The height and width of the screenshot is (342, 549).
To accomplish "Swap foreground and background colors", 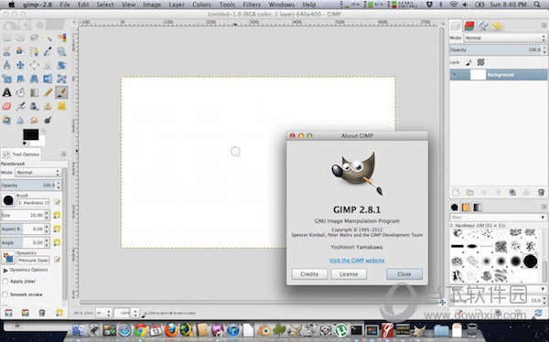I will (43, 131).
